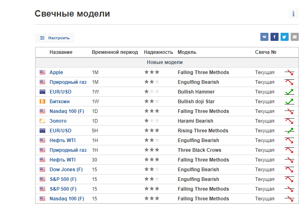Open the Apple instrument link
Image resolution: width=302 pixels, height=204 pixels.
tap(56, 72)
